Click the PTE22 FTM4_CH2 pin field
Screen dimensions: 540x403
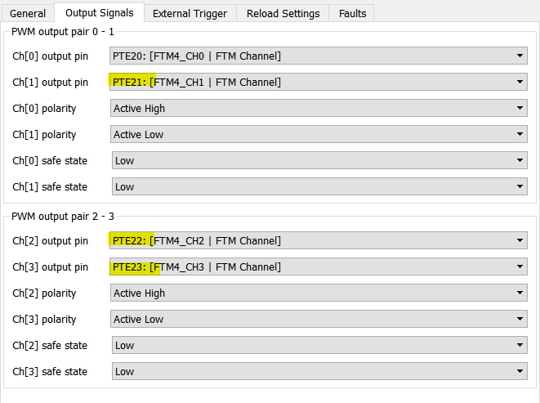point(310,240)
